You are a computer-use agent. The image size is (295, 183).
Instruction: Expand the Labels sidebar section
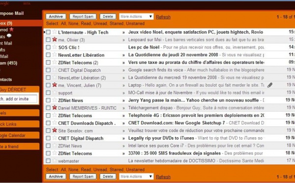click(x=19, y=113)
